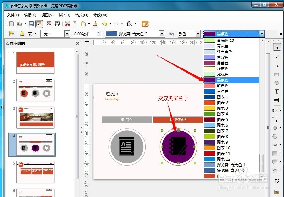
Task: Click the Save button in toolbar
Action: click(x=31, y=24)
